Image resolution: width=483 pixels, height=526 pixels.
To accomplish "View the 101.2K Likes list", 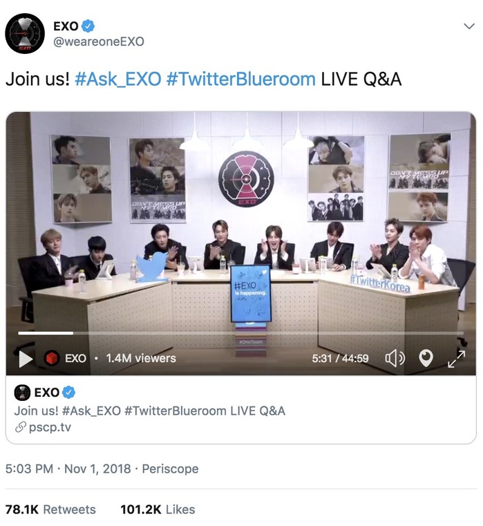I will click(x=158, y=509).
